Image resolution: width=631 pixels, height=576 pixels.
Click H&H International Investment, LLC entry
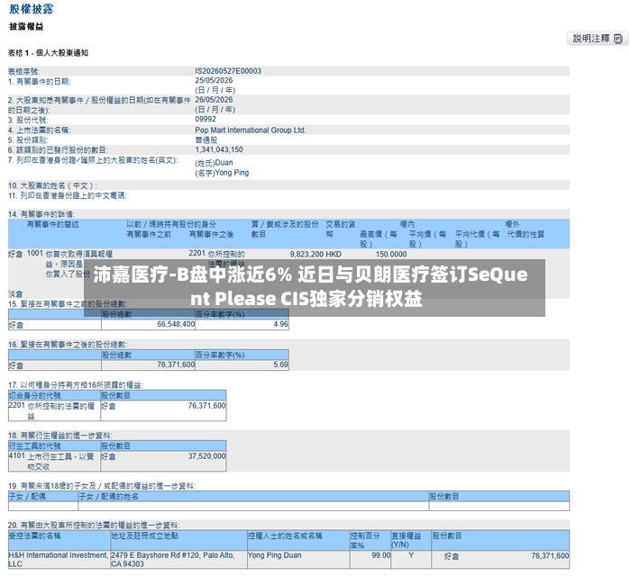click(x=59, y=560)
